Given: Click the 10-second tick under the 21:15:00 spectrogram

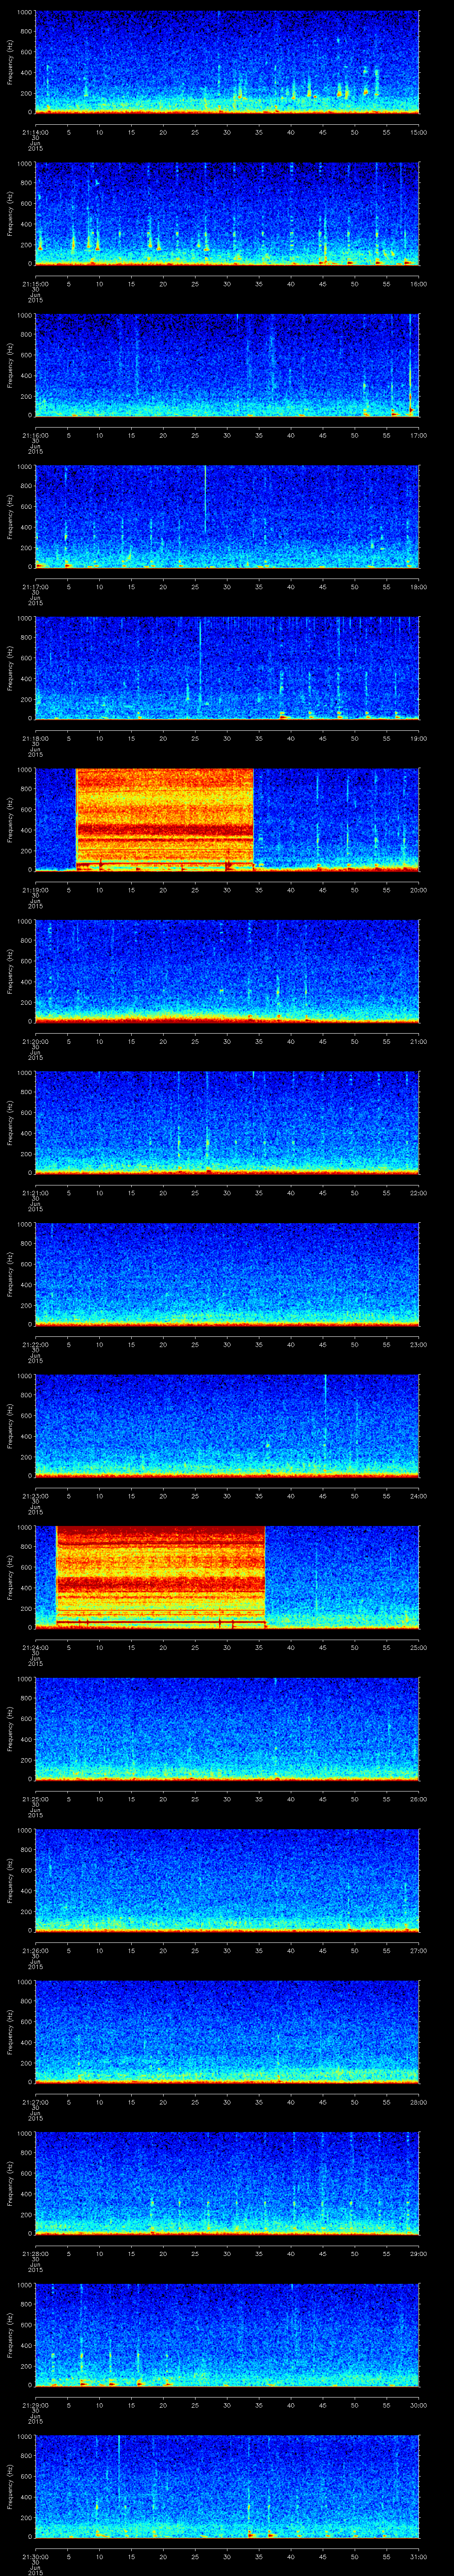Looking at the screenshot, I should click(100, 284).
